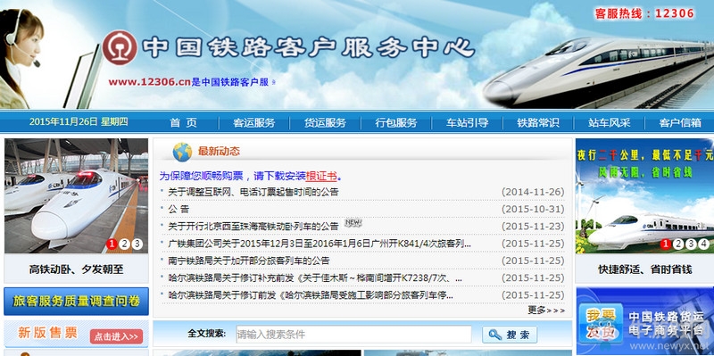Image resolution: width=714 pixels, height=356 pixels.
Task: Click the date (2014-11-26) in news list
Action: 533,192
